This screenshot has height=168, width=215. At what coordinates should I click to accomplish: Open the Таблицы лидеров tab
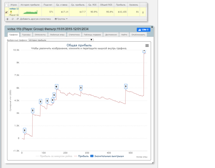click(92, 35)
